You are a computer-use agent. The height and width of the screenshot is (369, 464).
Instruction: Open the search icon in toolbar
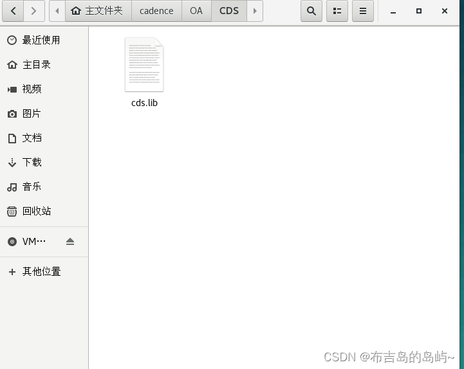click(311, 11)
